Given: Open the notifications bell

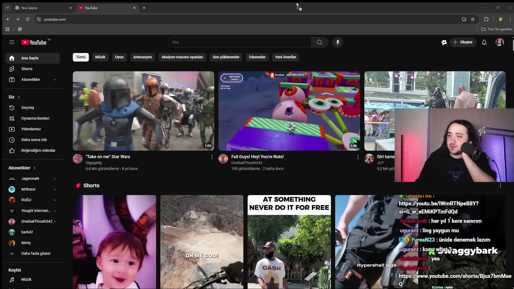Looking at the screenshot, I should [484, 42].
